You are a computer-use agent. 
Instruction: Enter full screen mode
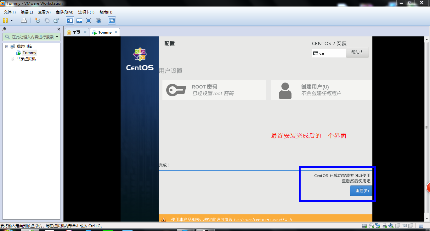pyautogui.click(x=88, y=20)
